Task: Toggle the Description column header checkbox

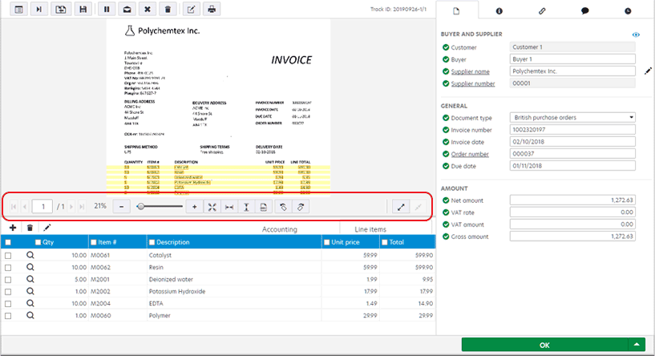Action: click(x=152, y=241)
